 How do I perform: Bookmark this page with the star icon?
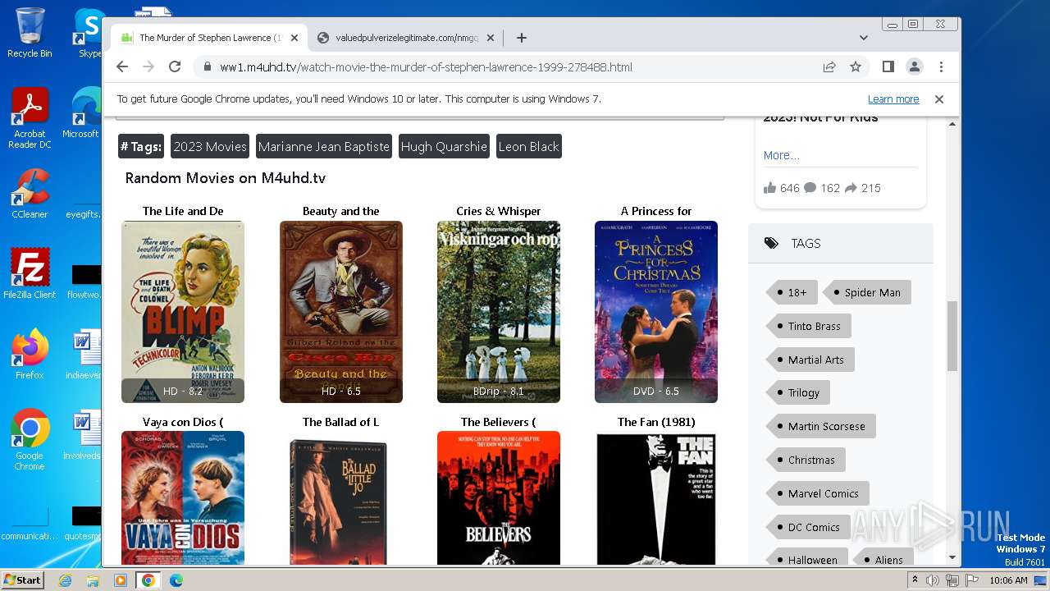pos(856,67)
